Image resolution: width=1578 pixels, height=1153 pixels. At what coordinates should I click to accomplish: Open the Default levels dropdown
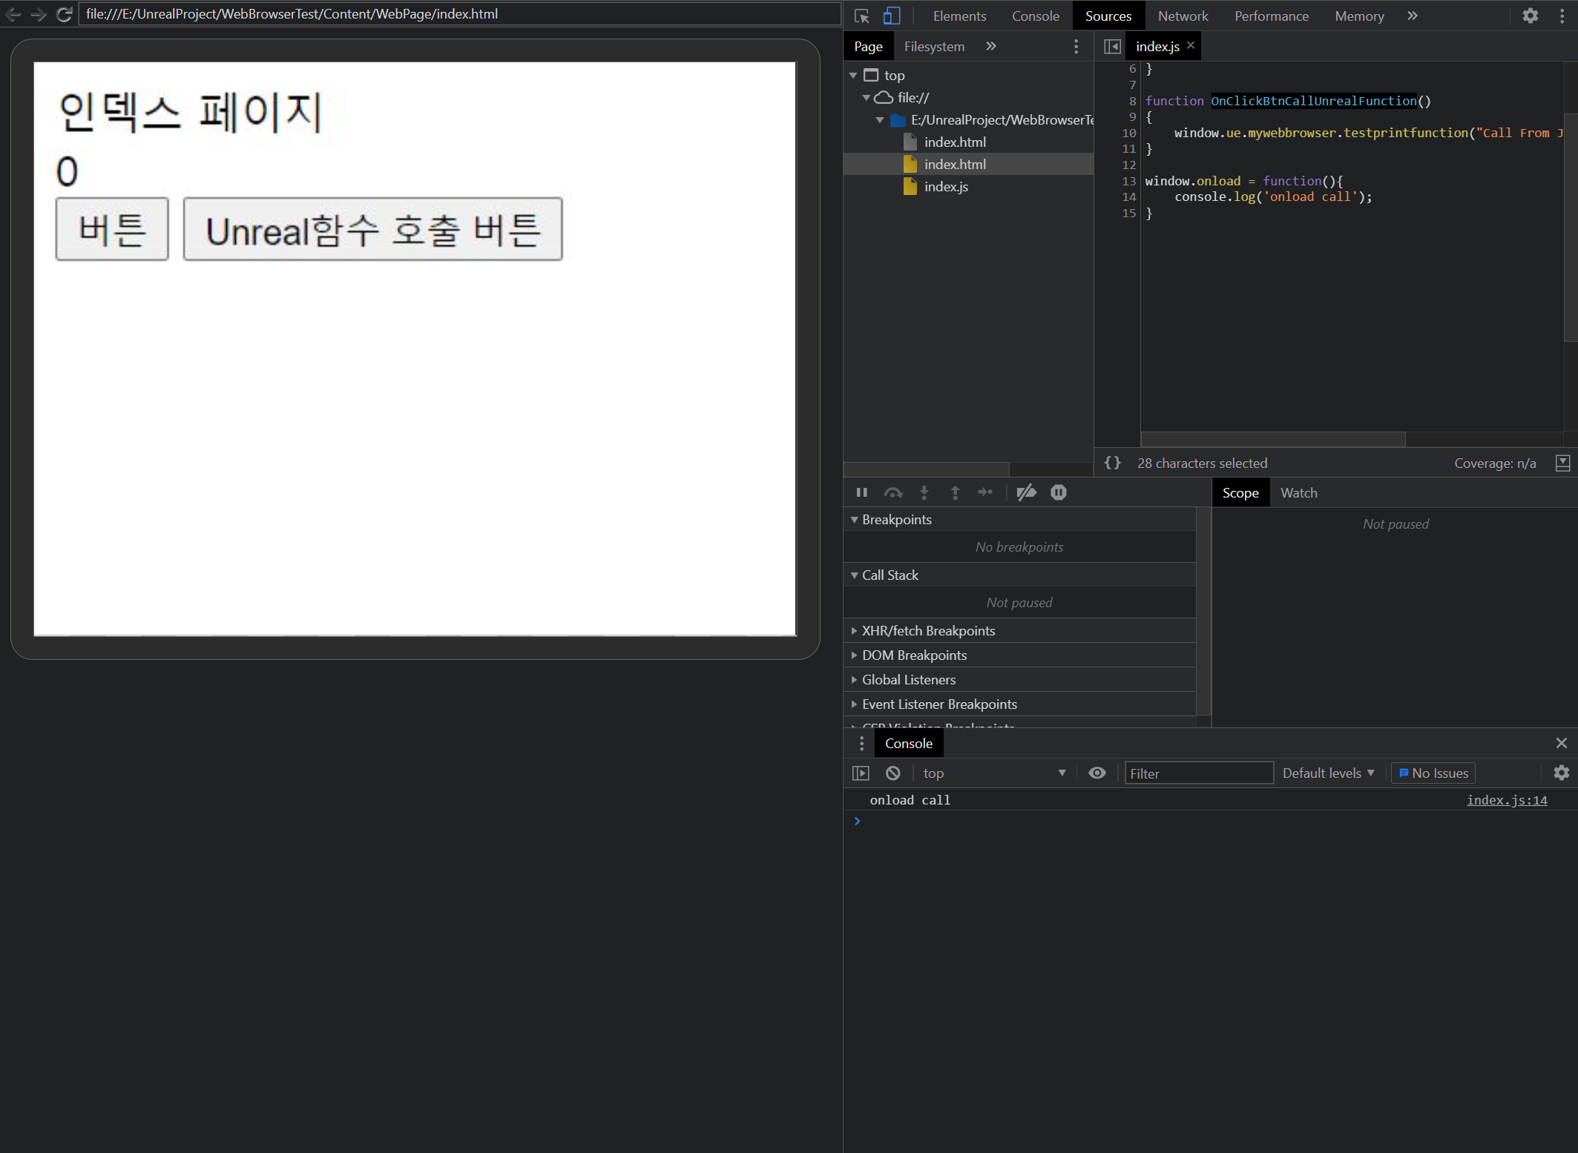(1328, 773)
